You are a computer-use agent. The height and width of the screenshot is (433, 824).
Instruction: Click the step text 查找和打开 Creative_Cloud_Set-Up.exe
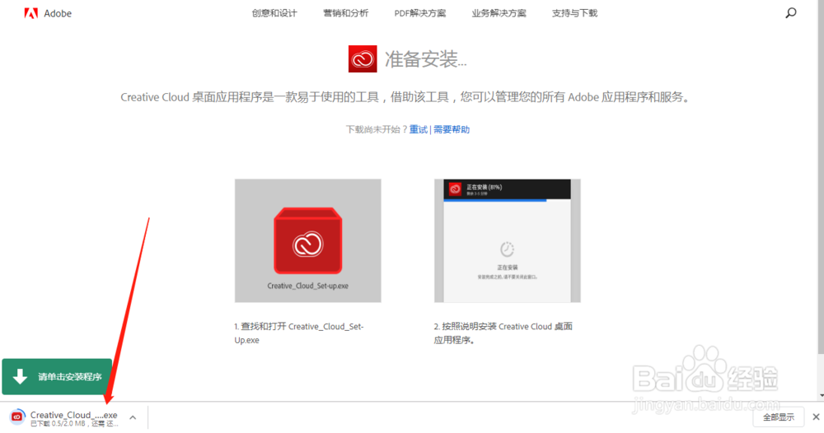[298, 333]
